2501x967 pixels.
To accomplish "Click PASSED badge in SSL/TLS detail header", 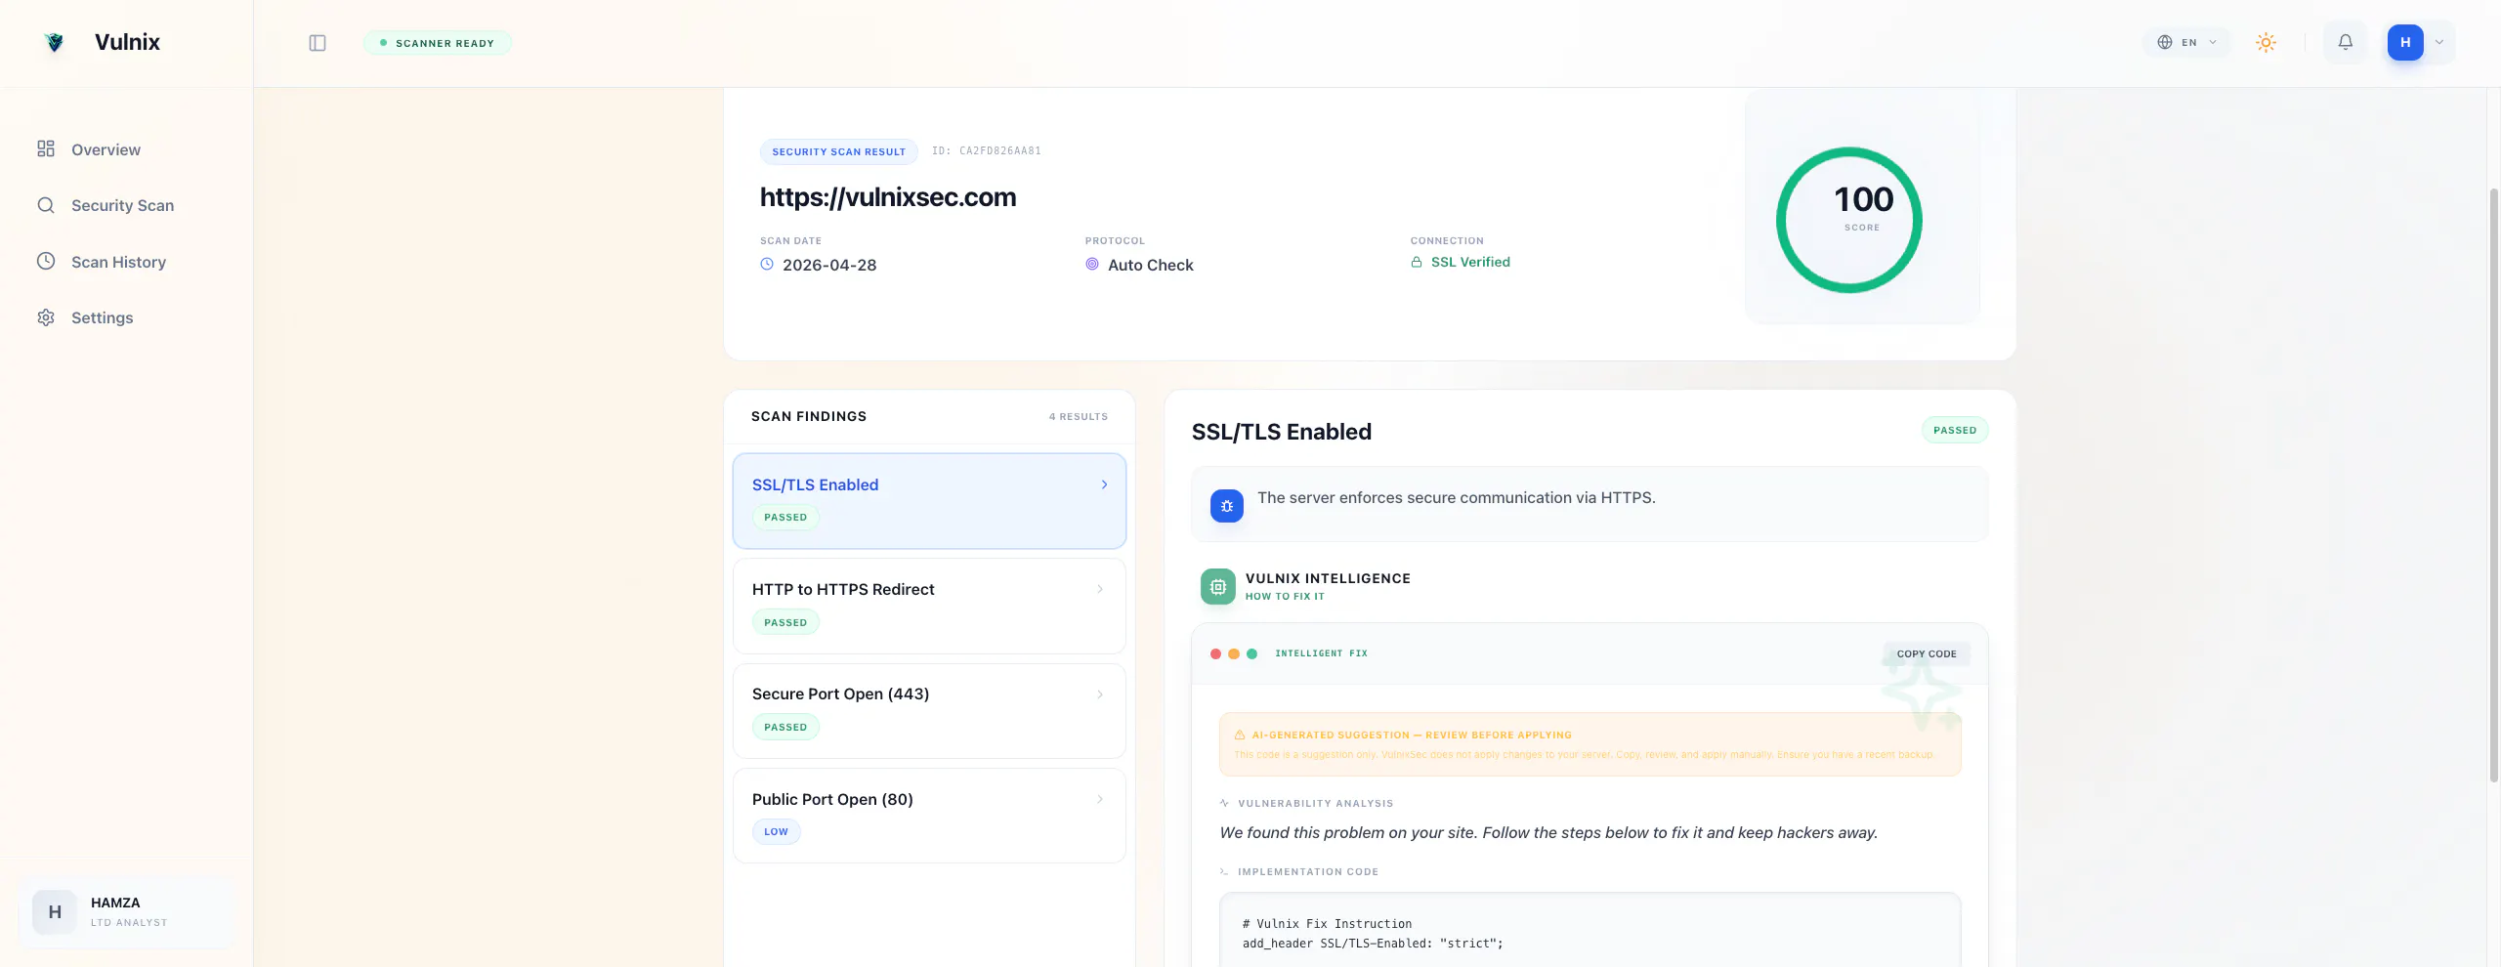I will tap(1955, 430).
